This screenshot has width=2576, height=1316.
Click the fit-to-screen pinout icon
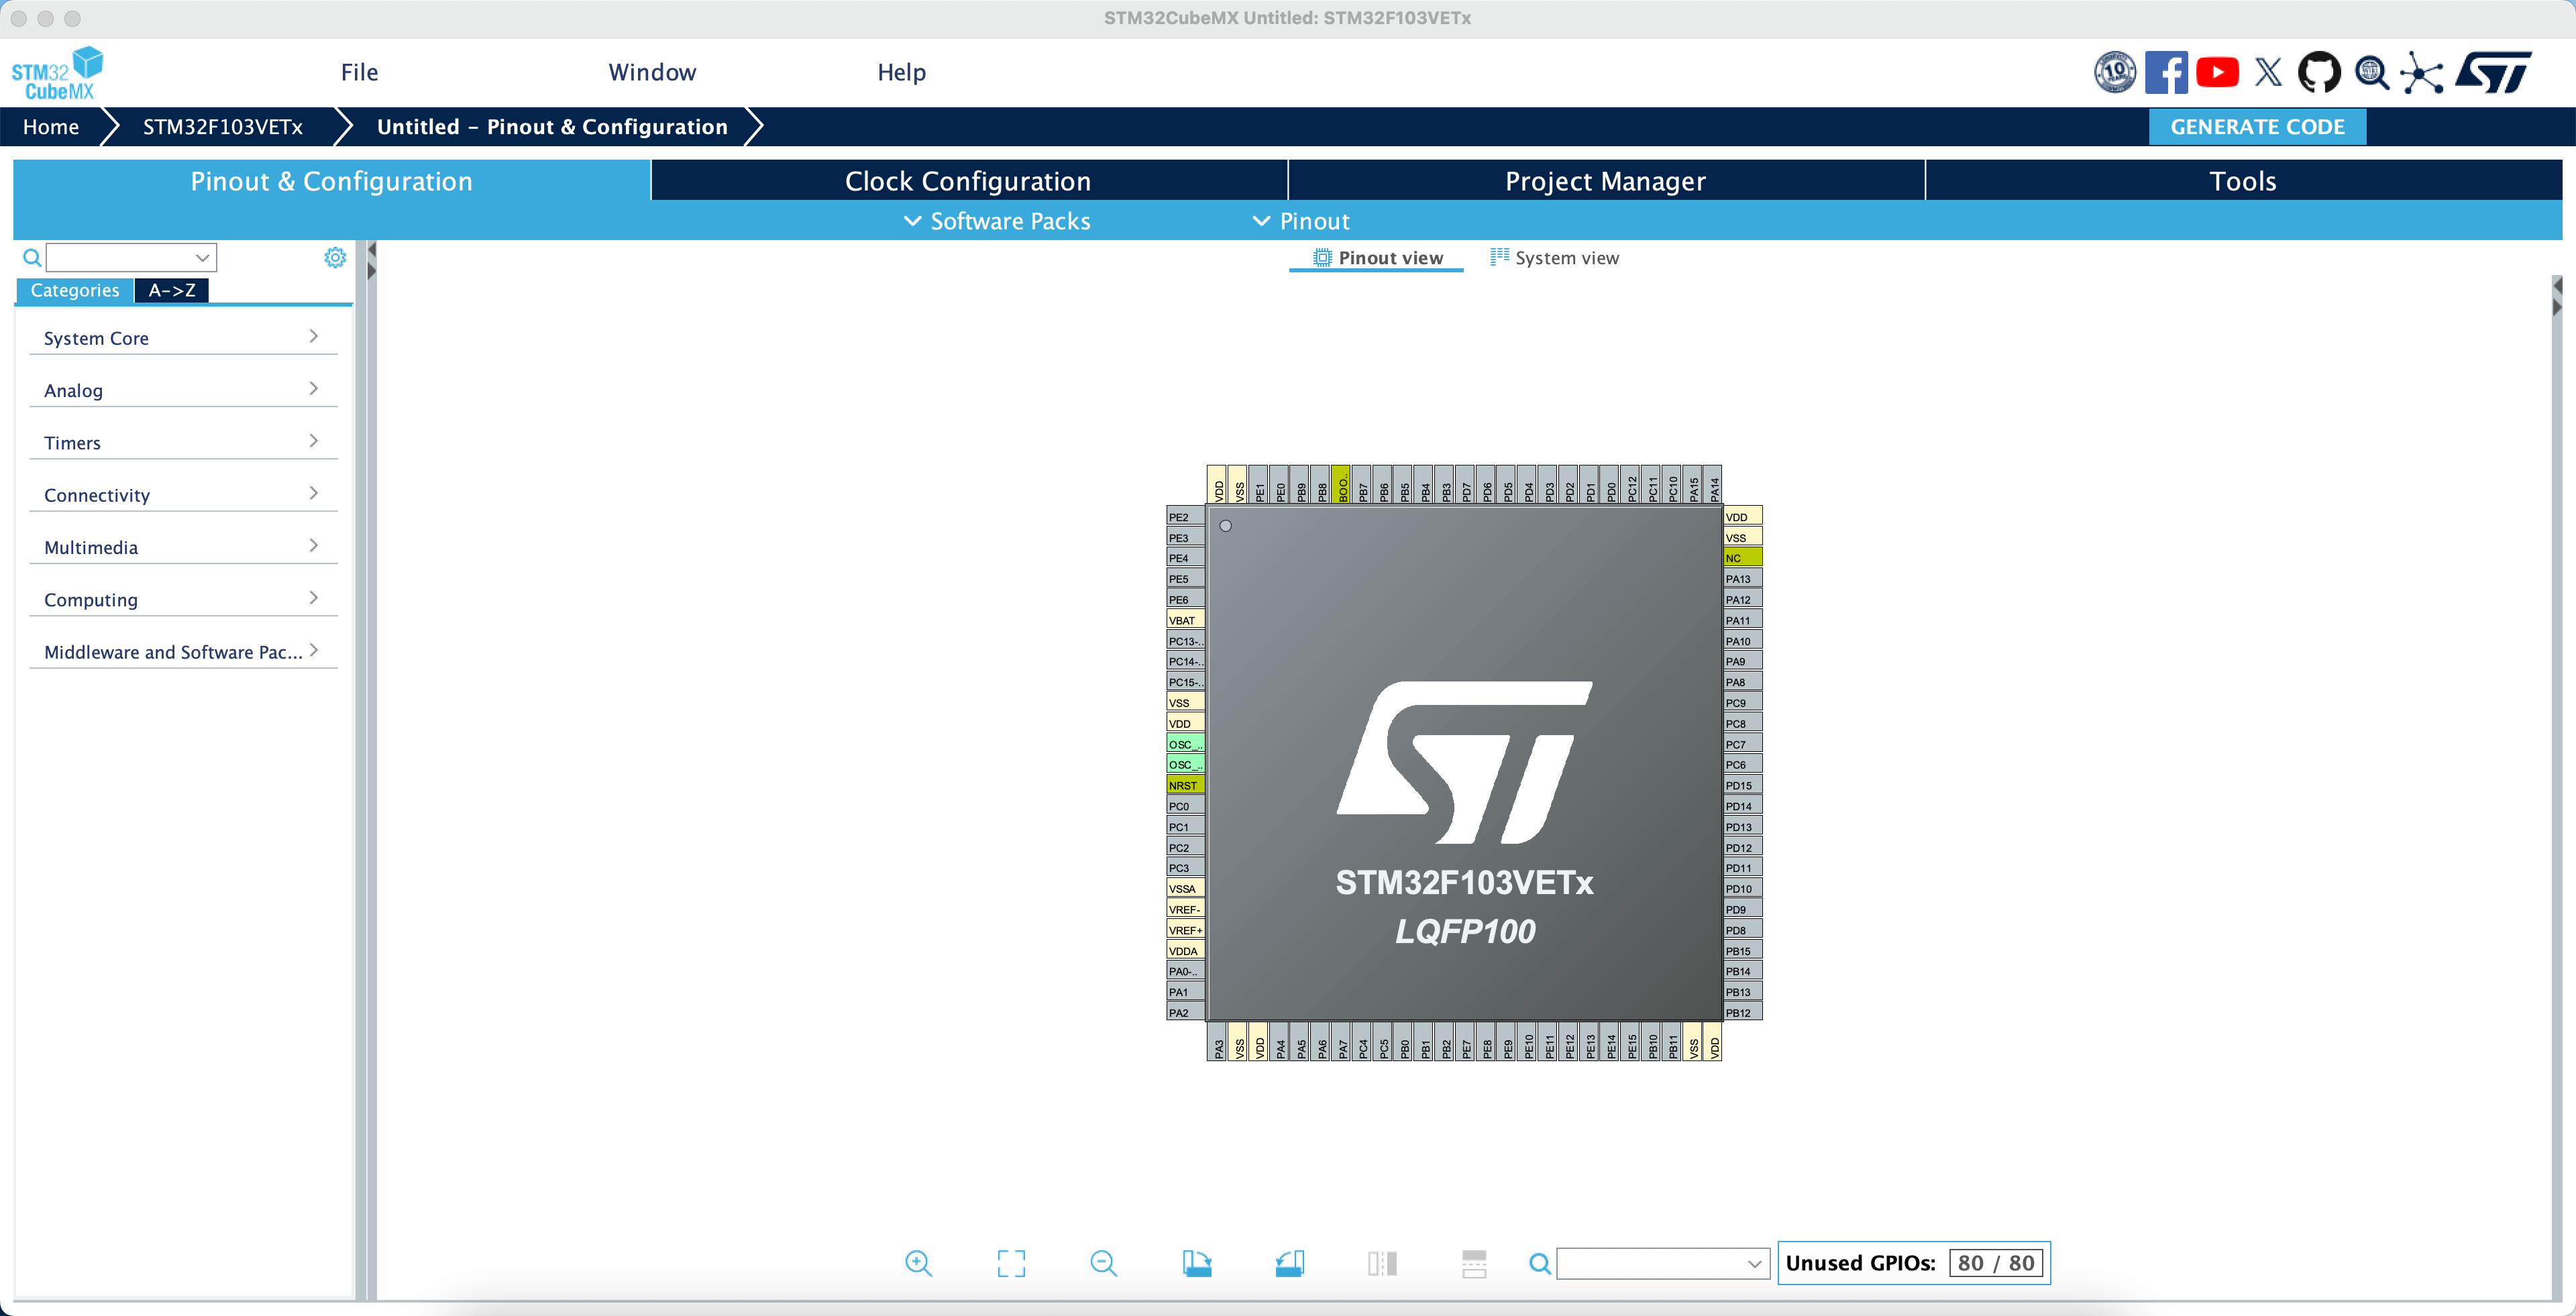[1011, 1263]
